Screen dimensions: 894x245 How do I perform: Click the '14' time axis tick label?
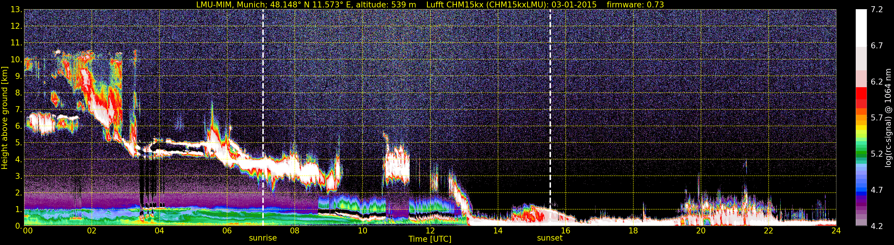pyautogui.click(x=498, y=231)
